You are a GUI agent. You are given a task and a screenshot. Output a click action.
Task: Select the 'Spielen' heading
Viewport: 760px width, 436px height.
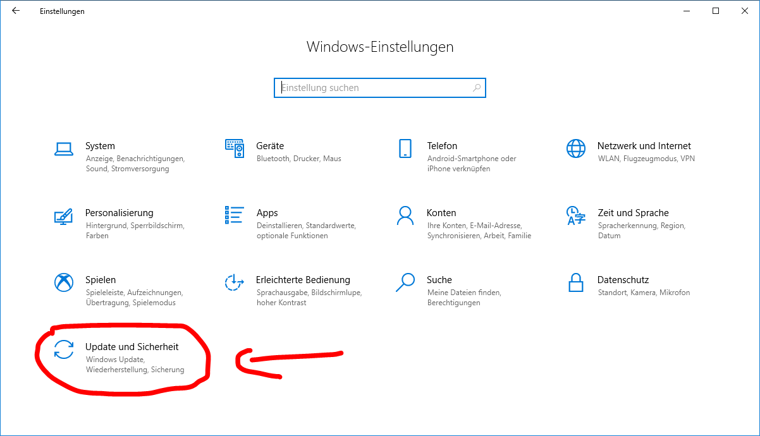pyautogui.click(x=101, y=280)
